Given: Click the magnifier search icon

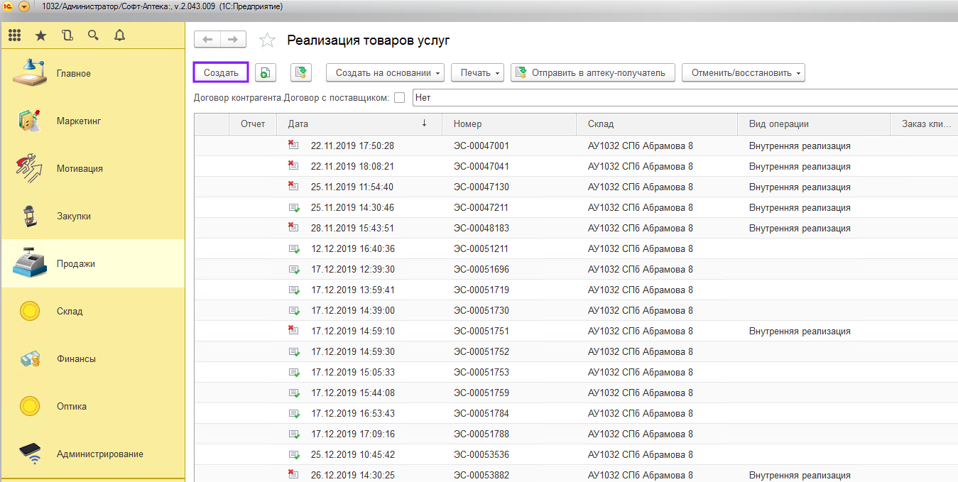Looking at the screenshot, I should (x=93, y=35).
